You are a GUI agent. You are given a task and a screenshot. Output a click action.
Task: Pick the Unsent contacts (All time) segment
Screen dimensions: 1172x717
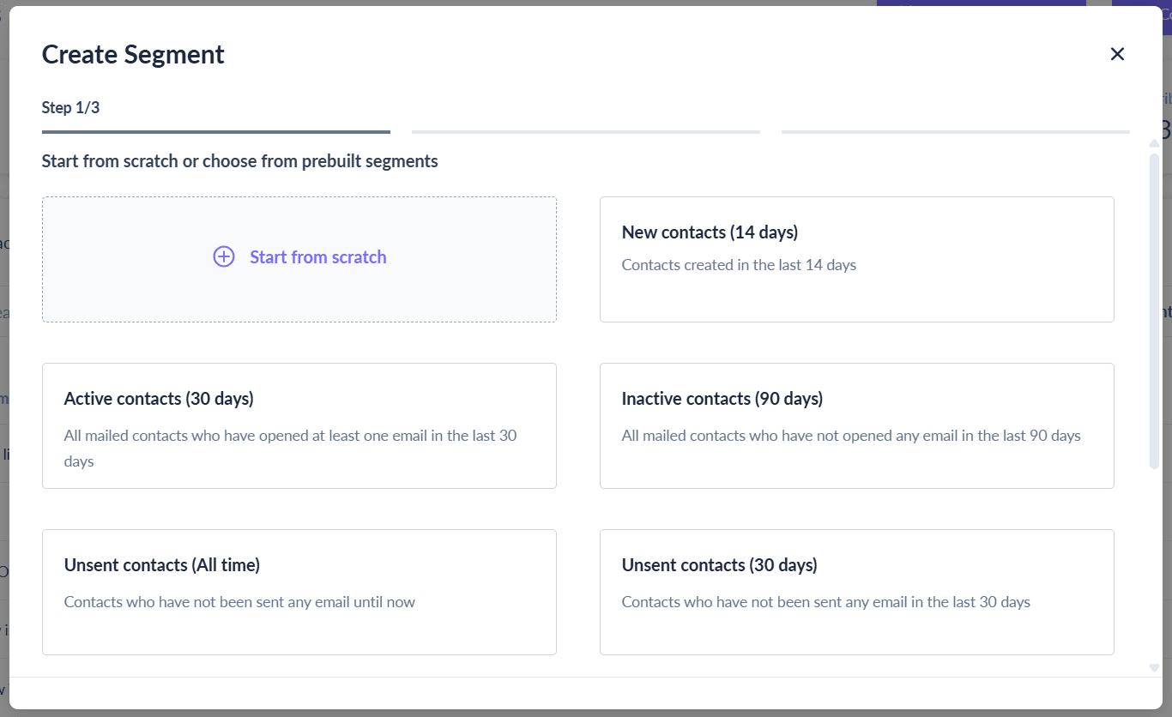299,592
